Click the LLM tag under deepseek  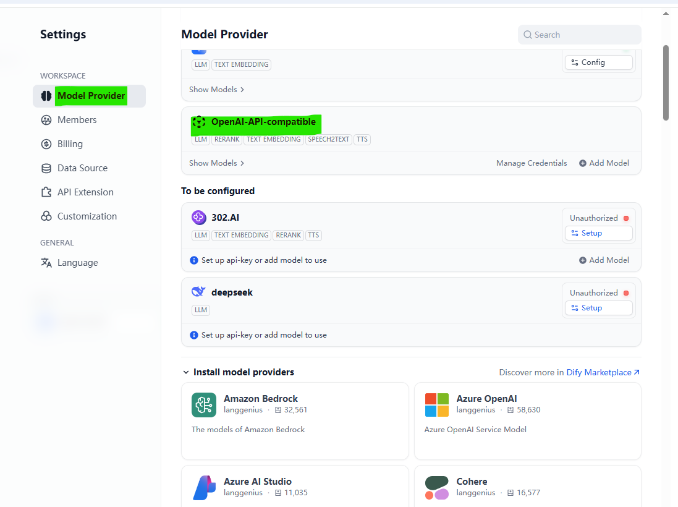coord(201,310)
